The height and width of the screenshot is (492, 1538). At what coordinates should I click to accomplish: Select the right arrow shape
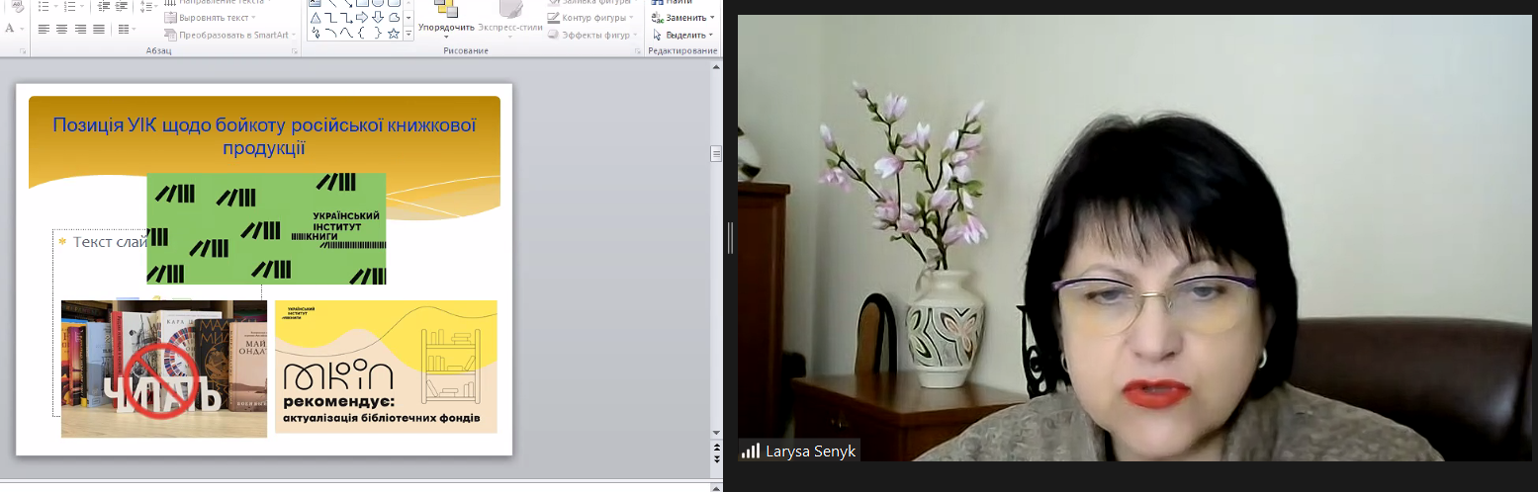pyautogui.click(x=362, y=18)
